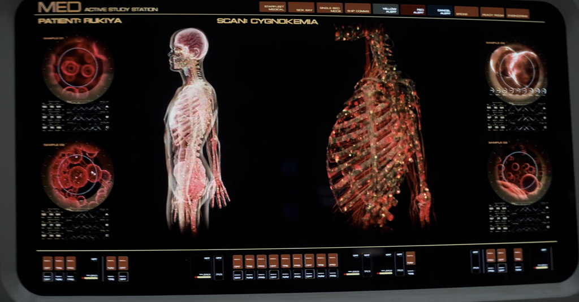Open the upper-left blood cell sample view
579x302 pixels.
(78, 69)
